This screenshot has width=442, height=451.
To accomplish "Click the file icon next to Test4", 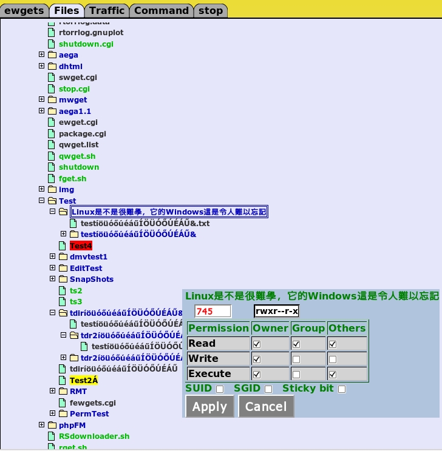I will 63,246.
